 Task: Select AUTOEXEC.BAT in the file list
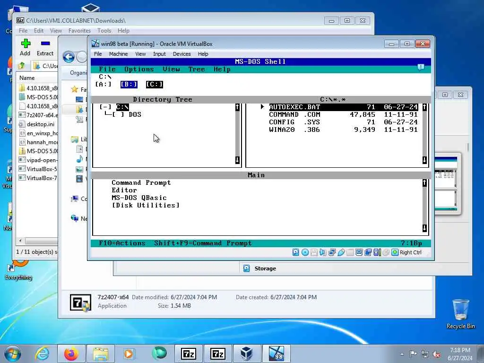point(344,107)
